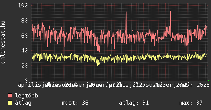This screenshot has height=110, width=211.
Task: Click the 100 label on the y-axis
Action: point(23,5)
